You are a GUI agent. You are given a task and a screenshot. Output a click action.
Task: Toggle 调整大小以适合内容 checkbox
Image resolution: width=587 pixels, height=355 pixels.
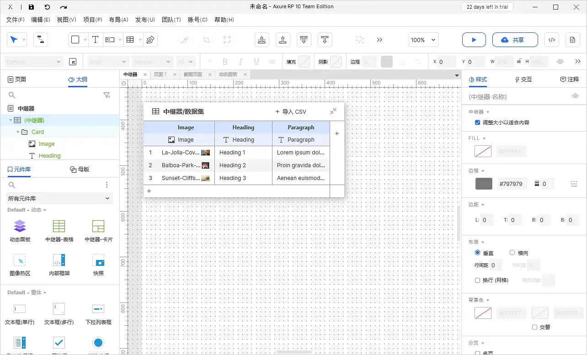point(478,122)
